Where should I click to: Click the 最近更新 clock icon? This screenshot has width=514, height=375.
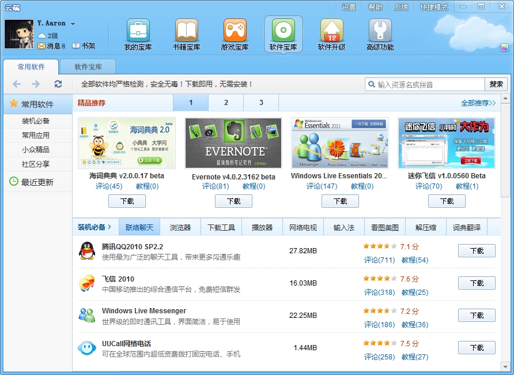tap(14, 181)
